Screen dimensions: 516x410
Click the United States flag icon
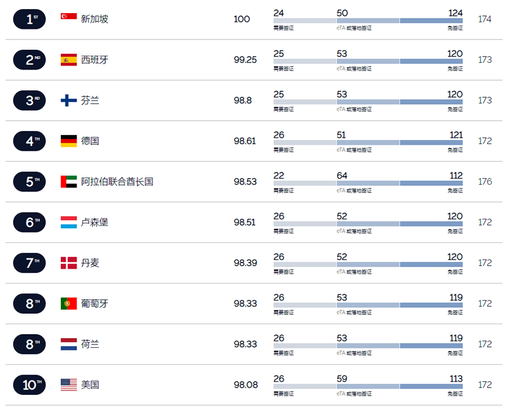pyautogui.click(x=69, y=384)
